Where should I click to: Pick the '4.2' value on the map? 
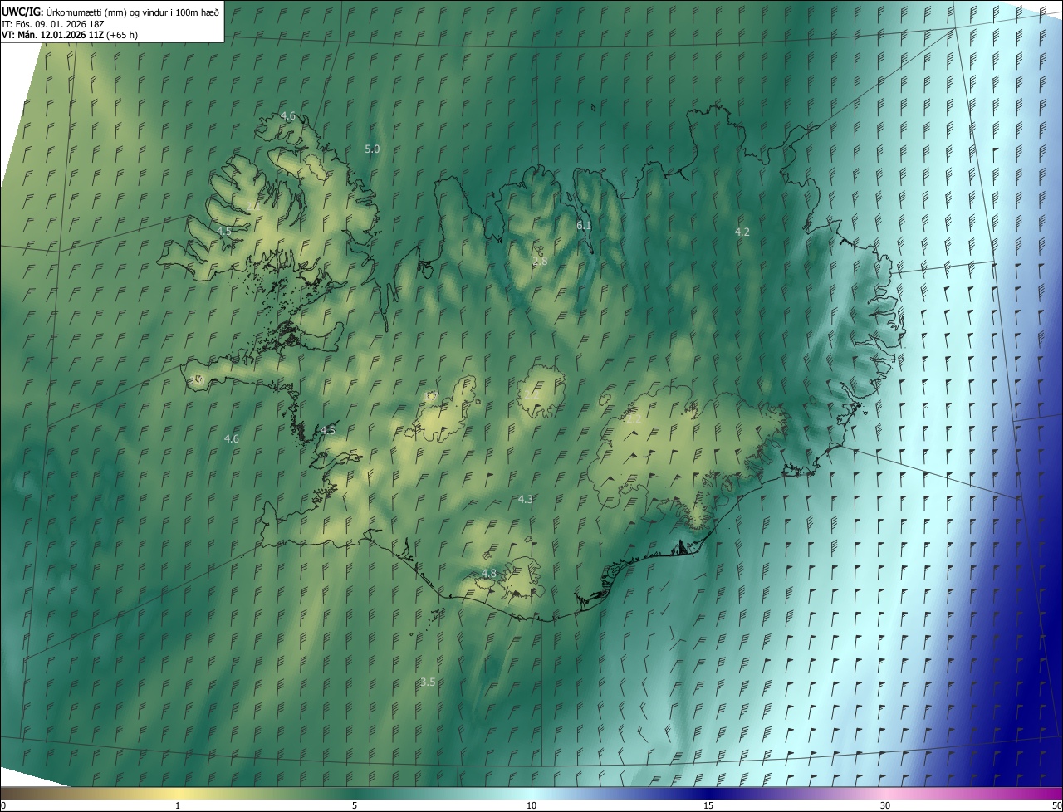(742, 232)
